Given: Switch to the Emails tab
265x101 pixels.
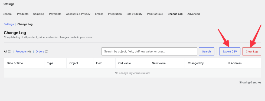Looking at the screenshot, I should click(x=99, y=14).
